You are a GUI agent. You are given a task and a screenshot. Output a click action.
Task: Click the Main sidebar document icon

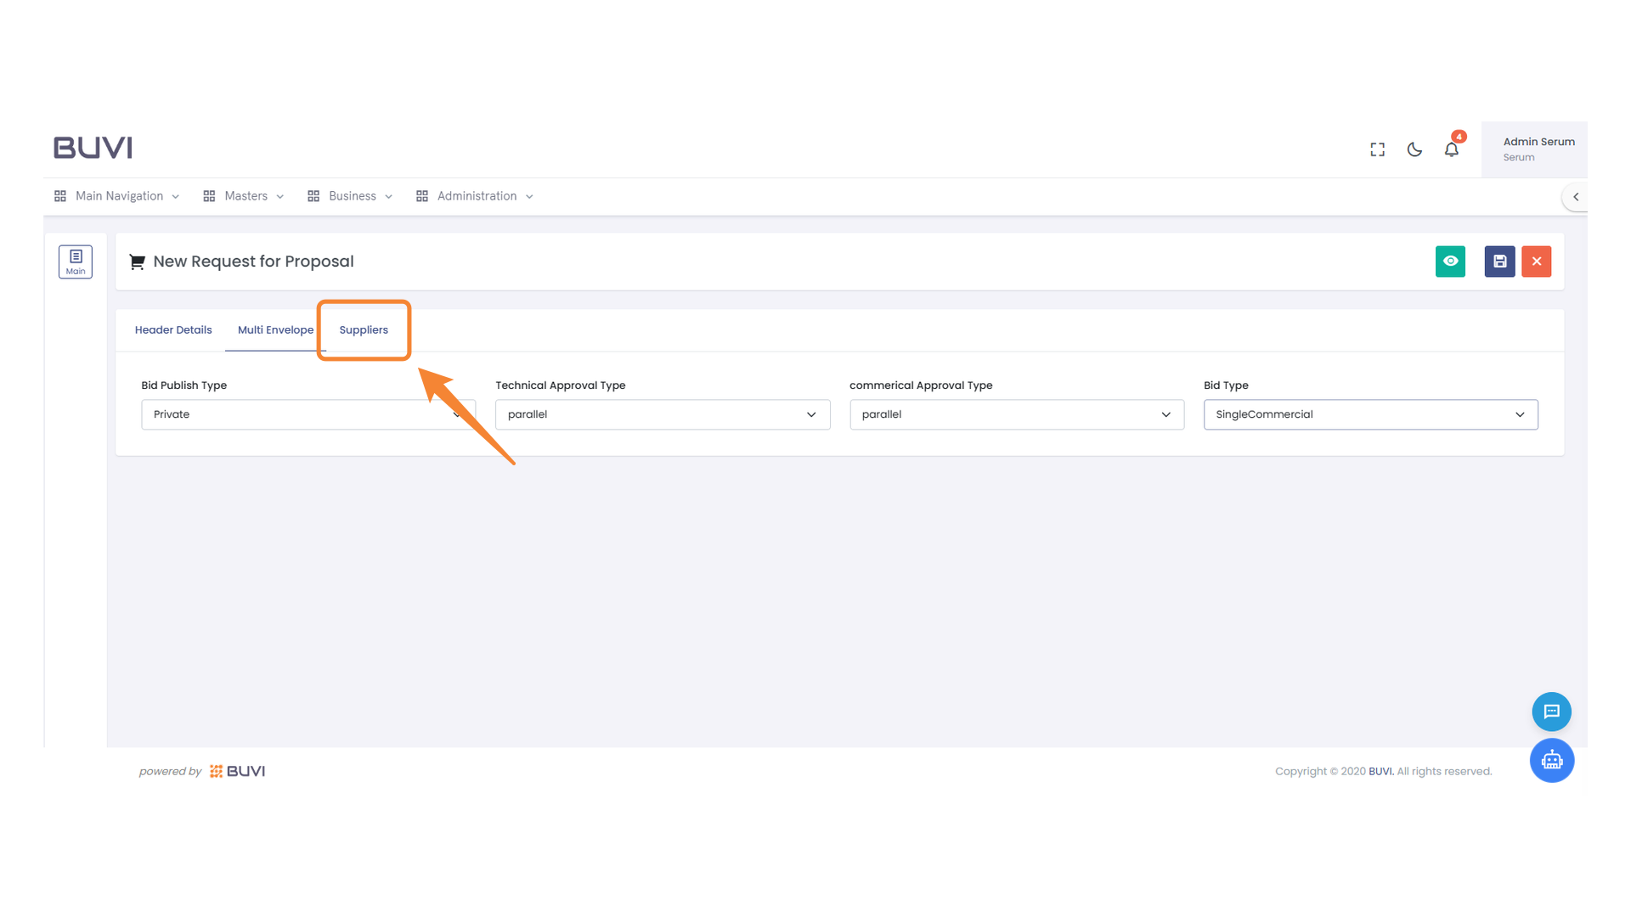(x=76, y=262)
